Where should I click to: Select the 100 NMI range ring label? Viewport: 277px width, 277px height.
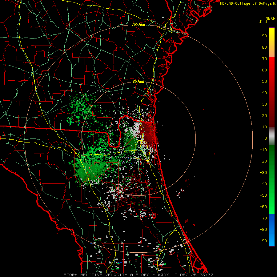pyautogui.click(x=138, y=25)
